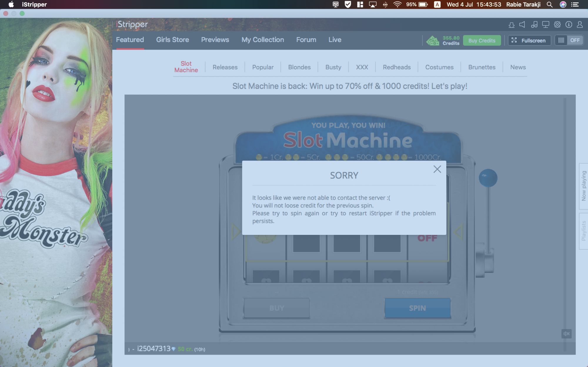This screenshot has height=367, width=588.
Task: Select the News category
Action: coord(518,67)
